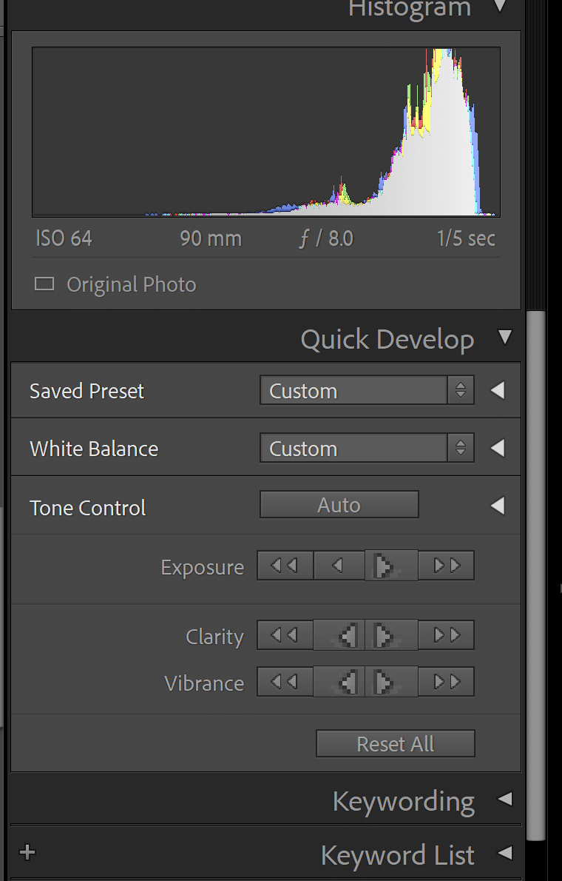The height and width of the screenshot is (881, 562).
Task: Increase Exposure with double-right arrow
Action: click(447, 565)
